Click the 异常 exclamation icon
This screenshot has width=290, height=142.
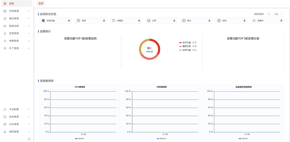click(x=78, y=21)
